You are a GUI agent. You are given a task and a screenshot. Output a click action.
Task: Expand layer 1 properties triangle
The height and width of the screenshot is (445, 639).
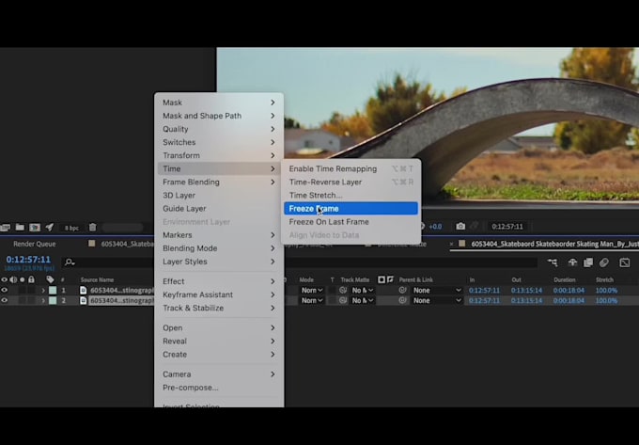(x=43, y=291)
